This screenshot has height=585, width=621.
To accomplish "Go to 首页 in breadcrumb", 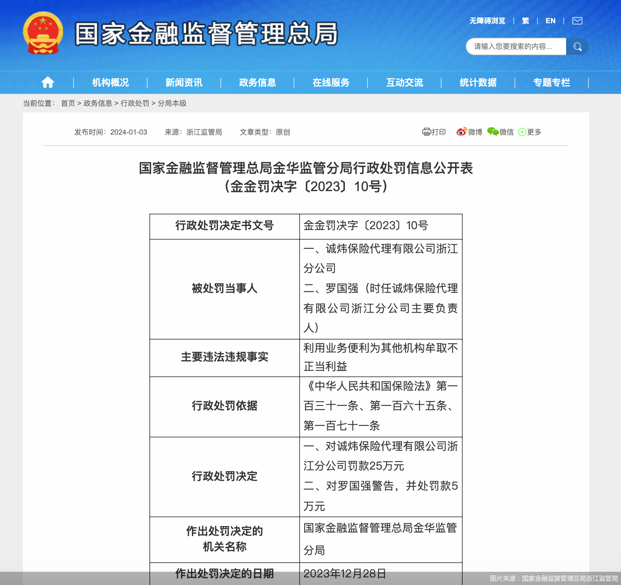I will 68,103.
